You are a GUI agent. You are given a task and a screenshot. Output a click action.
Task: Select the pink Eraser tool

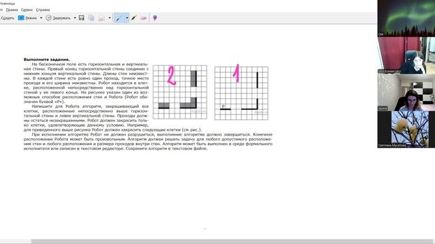(143, 18)
